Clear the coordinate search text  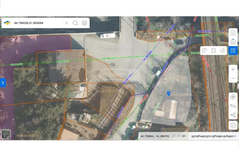(x=67, y=23)
